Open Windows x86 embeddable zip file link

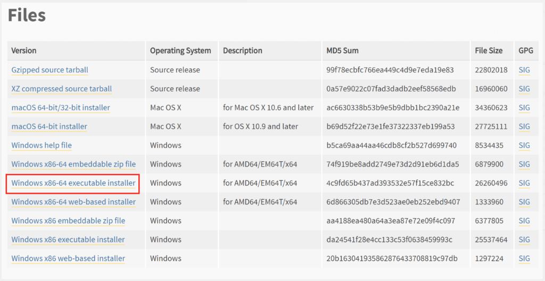[x=68, y=220]
